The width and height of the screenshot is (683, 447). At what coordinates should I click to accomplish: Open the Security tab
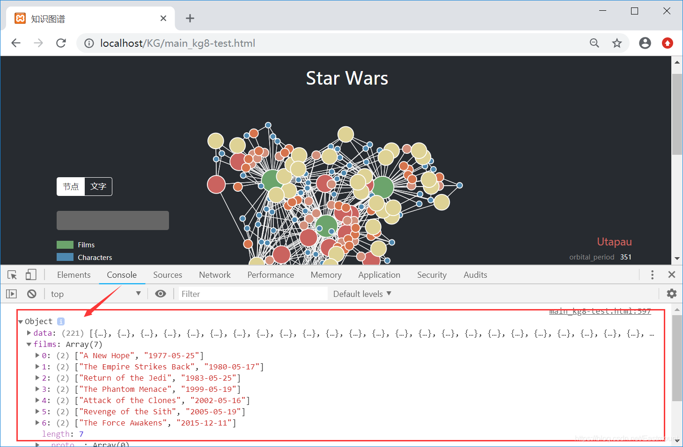432,275
